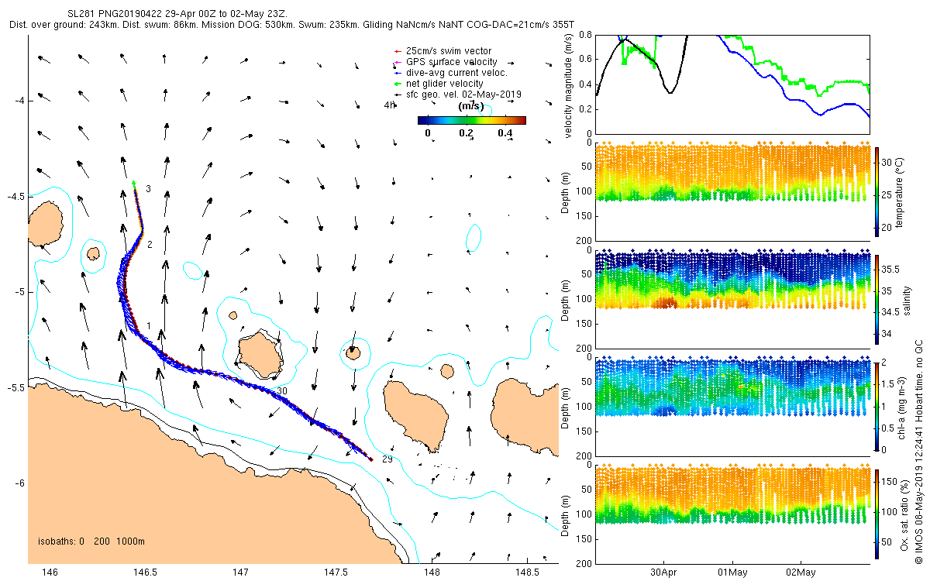Screen dimensions: 930x581
Task: Click the oxygen saturation depth-section plot
Action: tap(732, 513)
